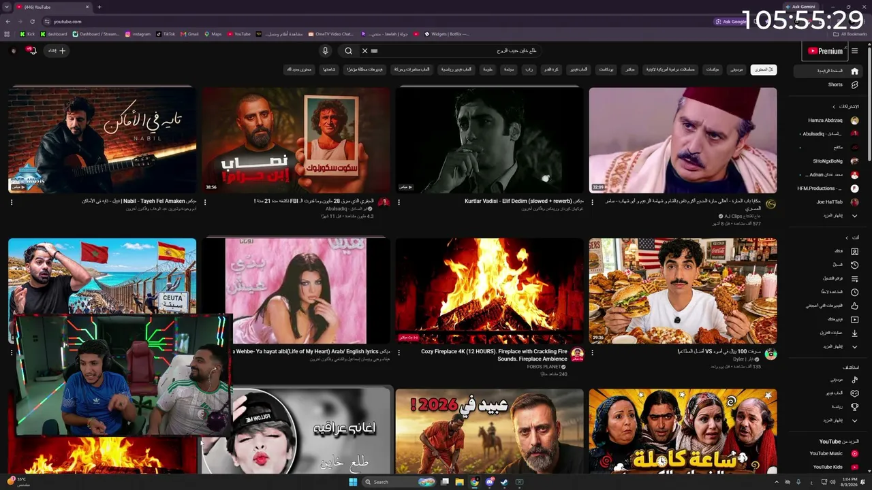The image size is (872, 490).
Task: Open watch history clock-arrow icon in sidebar
Action: (854, 265)
